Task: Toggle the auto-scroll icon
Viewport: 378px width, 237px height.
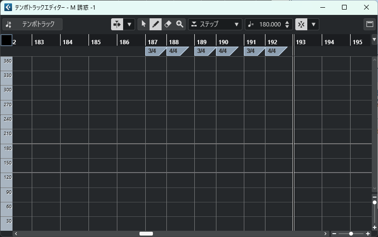Action: click(x=117, y=25)
